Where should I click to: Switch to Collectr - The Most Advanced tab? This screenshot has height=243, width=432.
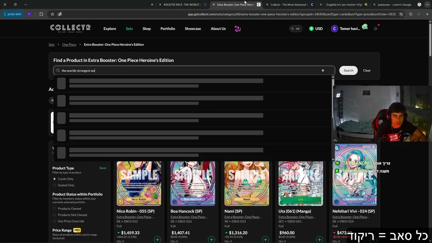click(289, 5)
